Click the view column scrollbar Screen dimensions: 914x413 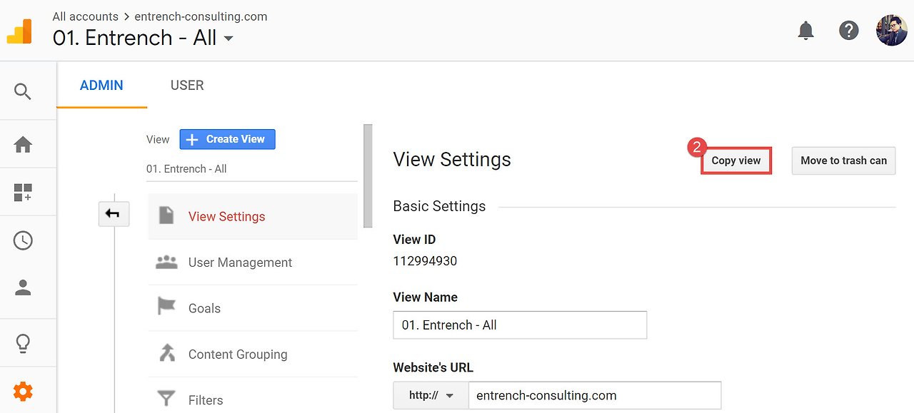368,176
